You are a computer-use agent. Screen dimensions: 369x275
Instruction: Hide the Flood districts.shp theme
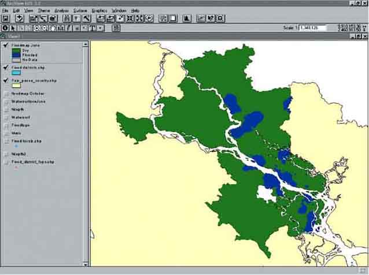click(6, 68)
